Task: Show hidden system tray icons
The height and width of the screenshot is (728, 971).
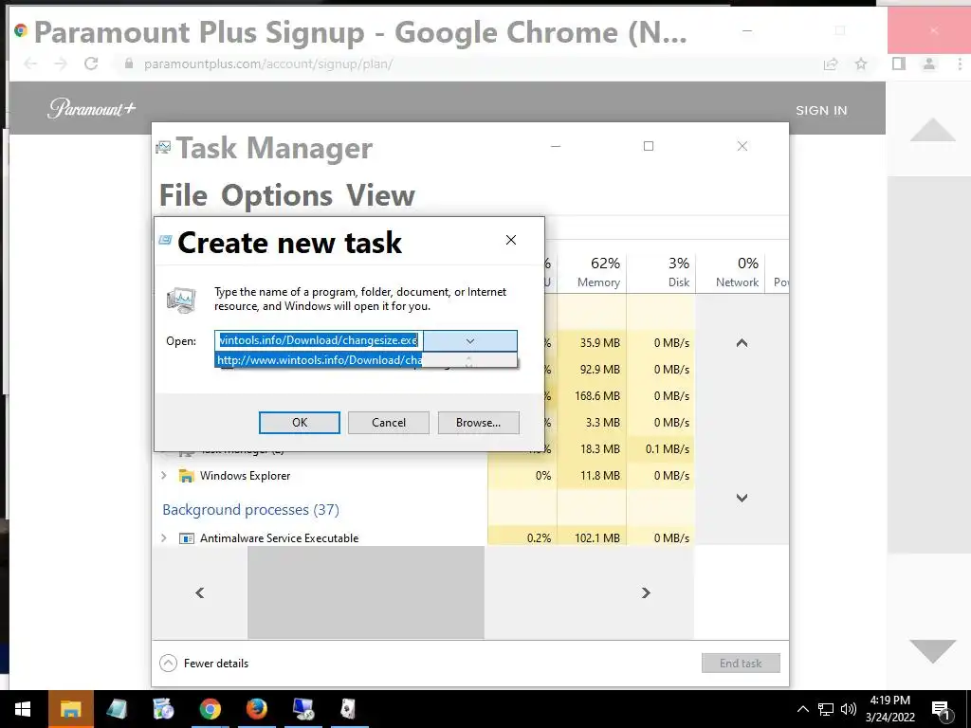Action: (802, 709)
